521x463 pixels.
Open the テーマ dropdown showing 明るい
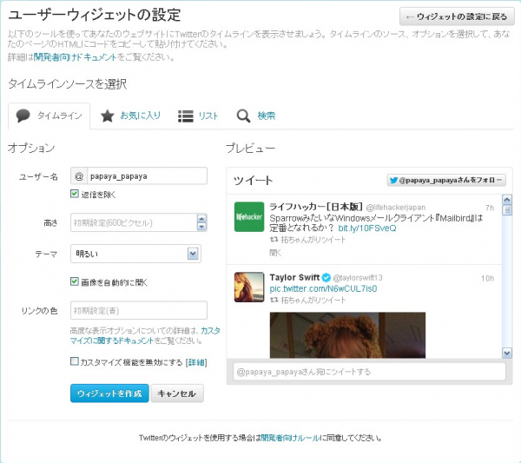pos(135,254)
